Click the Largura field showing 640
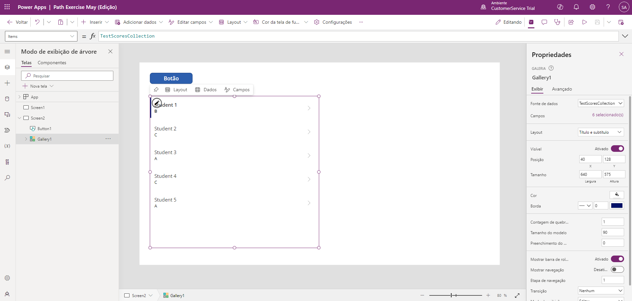 click(590, 174)
